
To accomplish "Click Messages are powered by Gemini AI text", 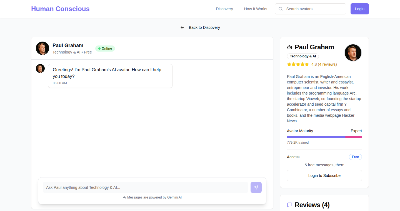I will coord(154,197).
